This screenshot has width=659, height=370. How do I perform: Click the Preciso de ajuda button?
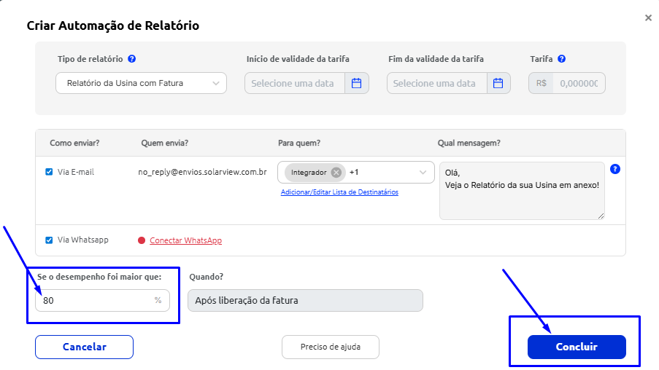(331, 347)
